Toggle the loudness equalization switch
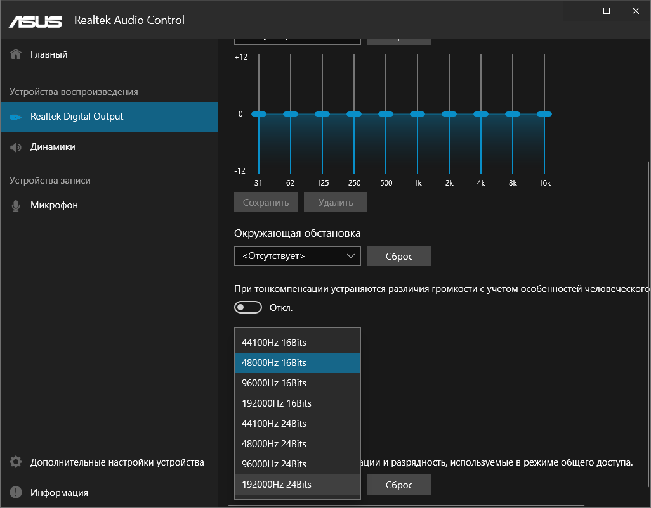The height and width of the screenshot is (508, 651). coord(248,308)
